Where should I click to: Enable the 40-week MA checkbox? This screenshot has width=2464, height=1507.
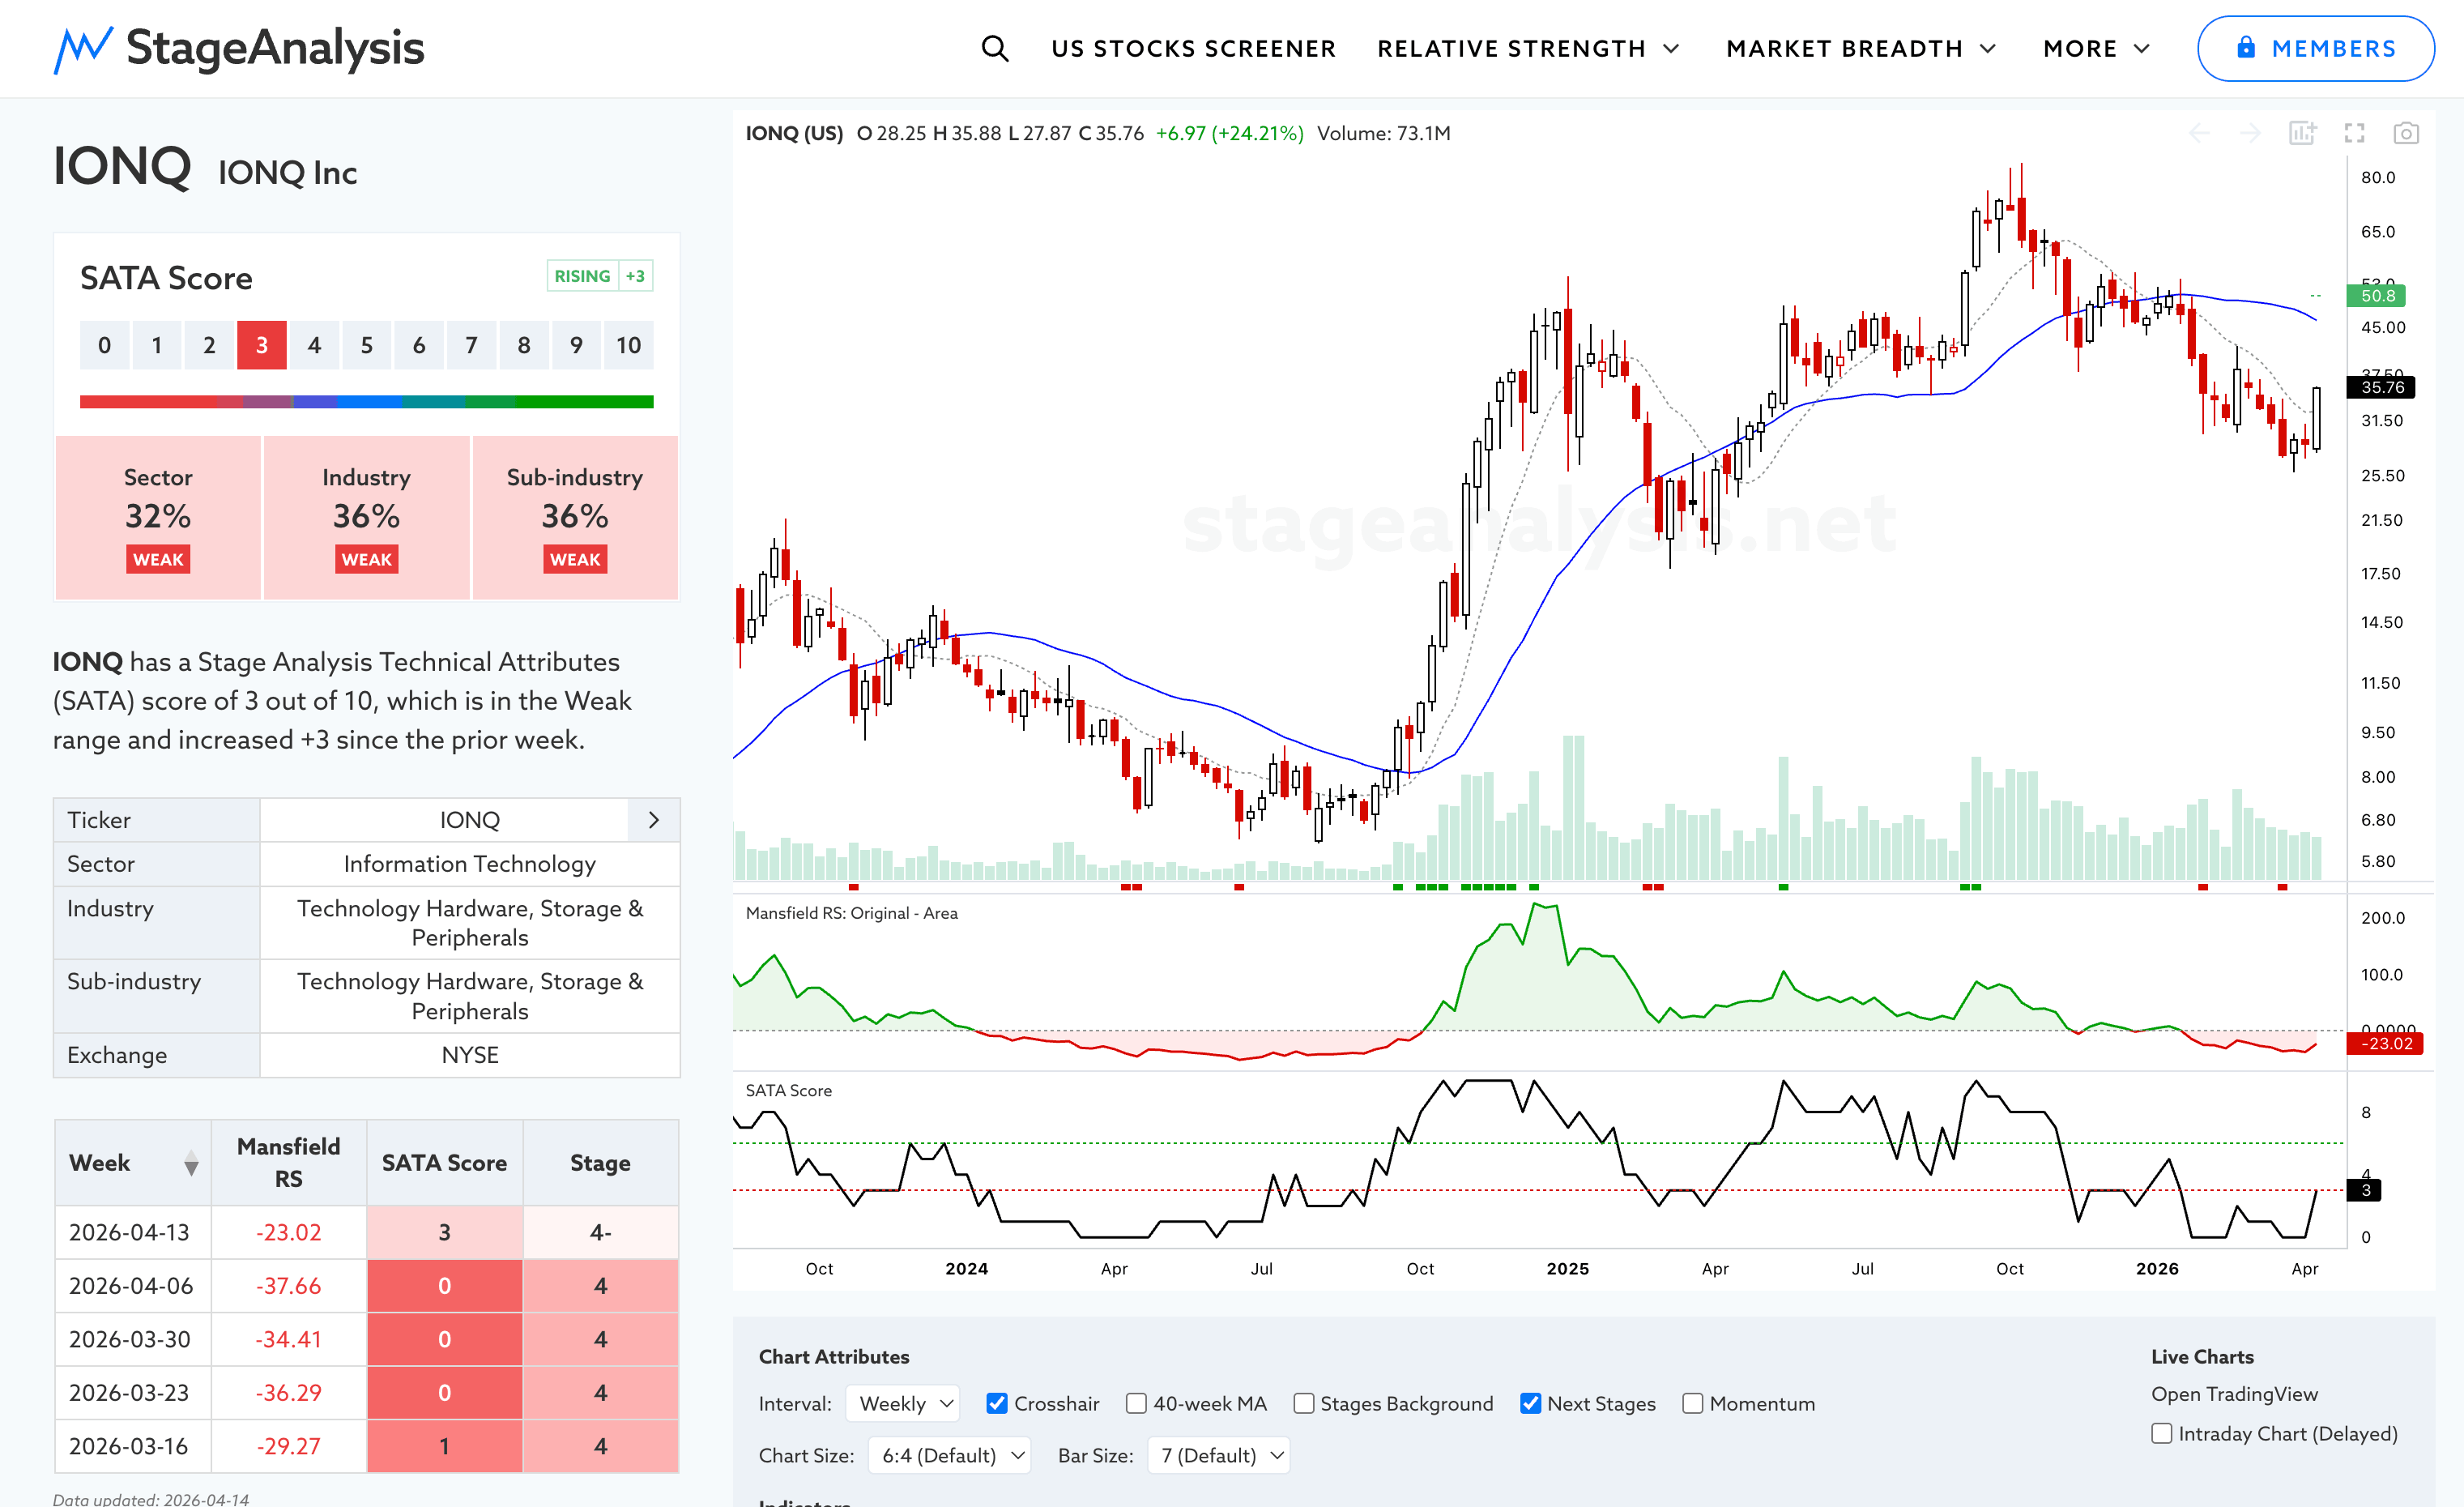click(1136, 1403)
